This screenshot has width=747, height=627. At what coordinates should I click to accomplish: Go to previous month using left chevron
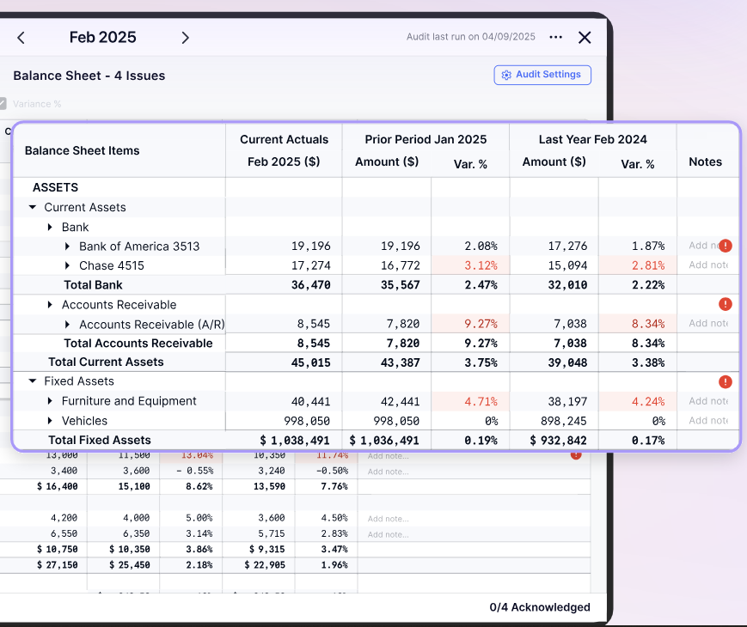tap(21, 38)
